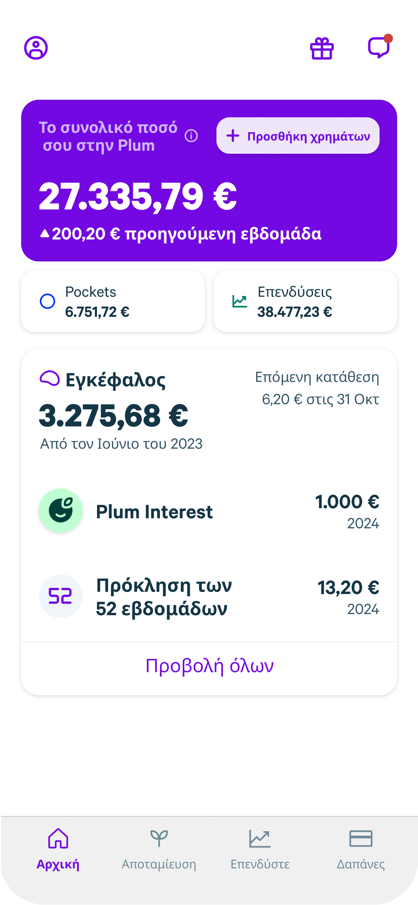Tap the info icon beside total amount
Image resolution: width=418 pixels, height=905 pixels.
coord(191,136)
